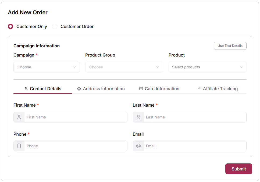Submit the new order form

coord(238,169)
